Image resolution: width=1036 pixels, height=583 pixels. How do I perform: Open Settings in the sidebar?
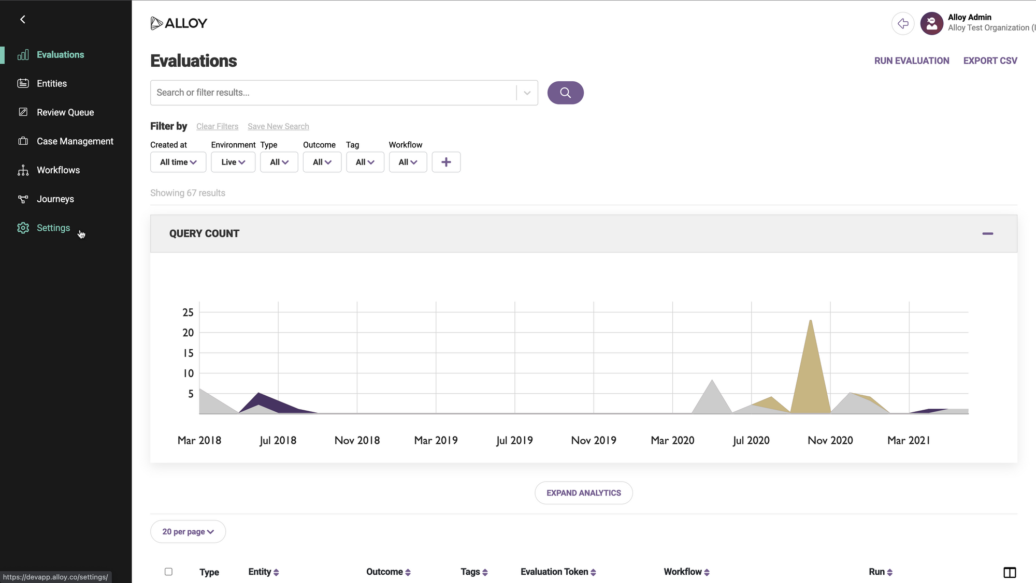coord(53,228)
